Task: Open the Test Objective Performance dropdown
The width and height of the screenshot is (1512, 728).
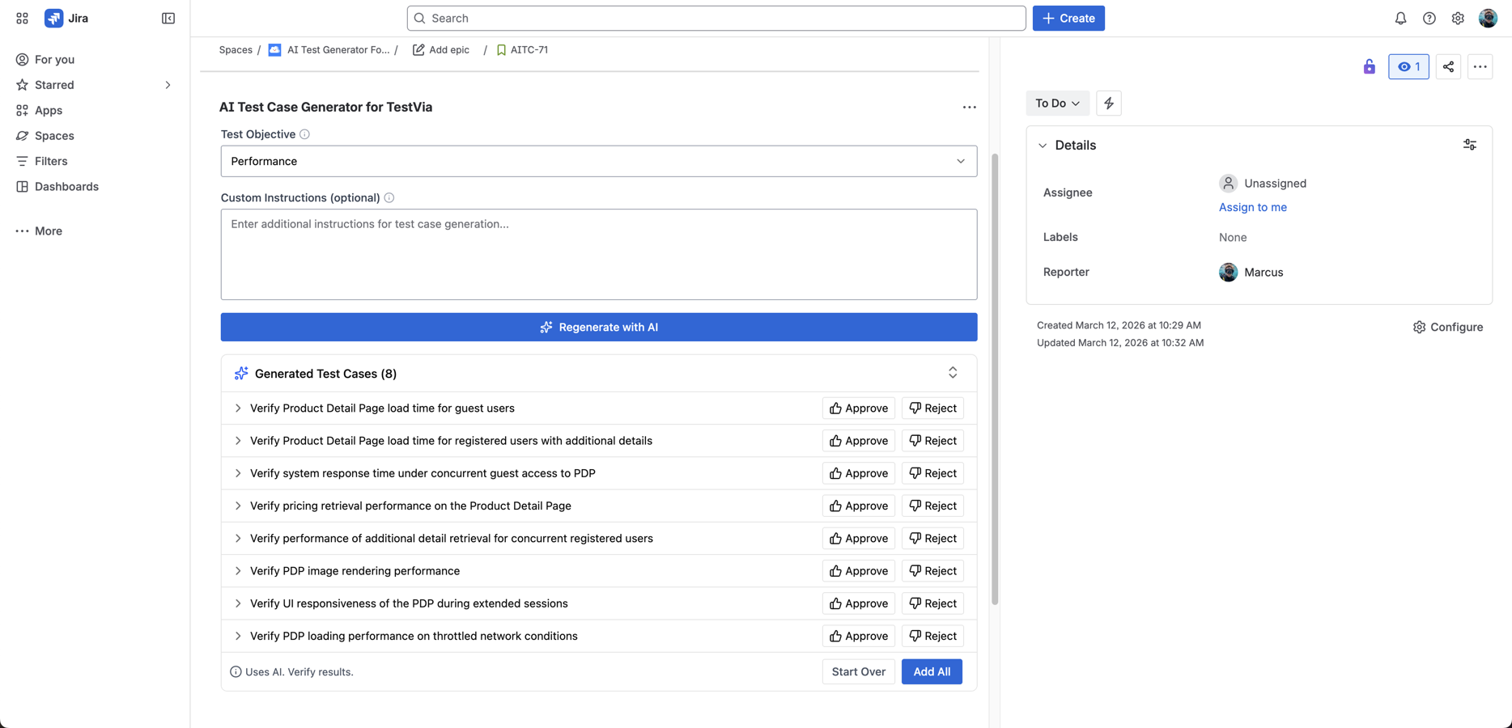Action: [598, 161]
